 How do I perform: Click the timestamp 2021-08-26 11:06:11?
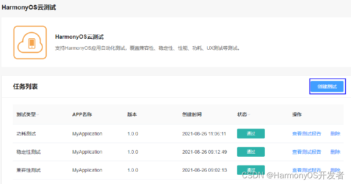pyautogui.click(x=204, y=134)
